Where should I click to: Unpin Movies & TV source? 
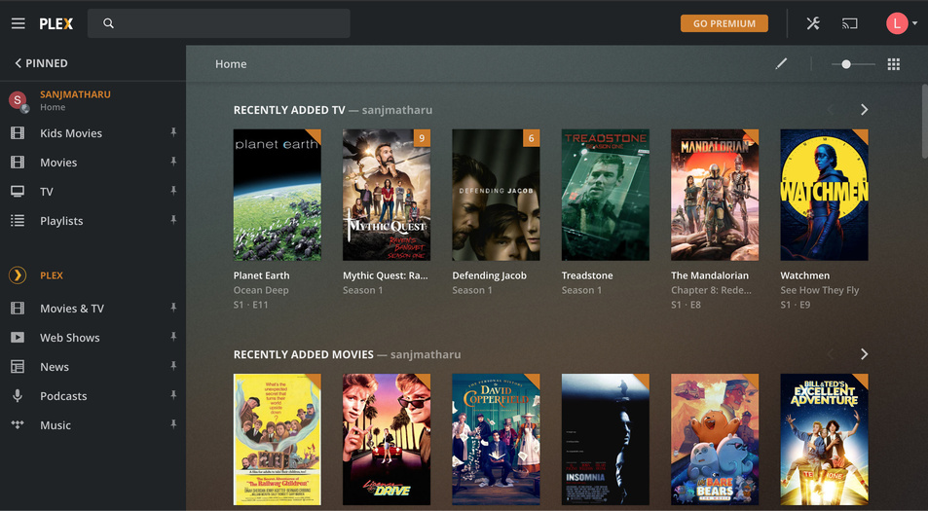tap(173, 308)
